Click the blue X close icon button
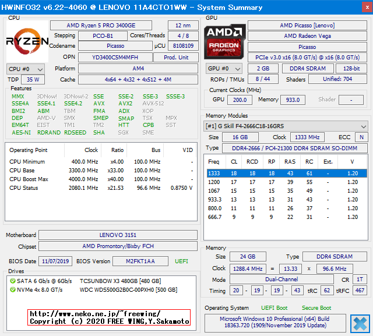The image size is (373, 336). 360,323
